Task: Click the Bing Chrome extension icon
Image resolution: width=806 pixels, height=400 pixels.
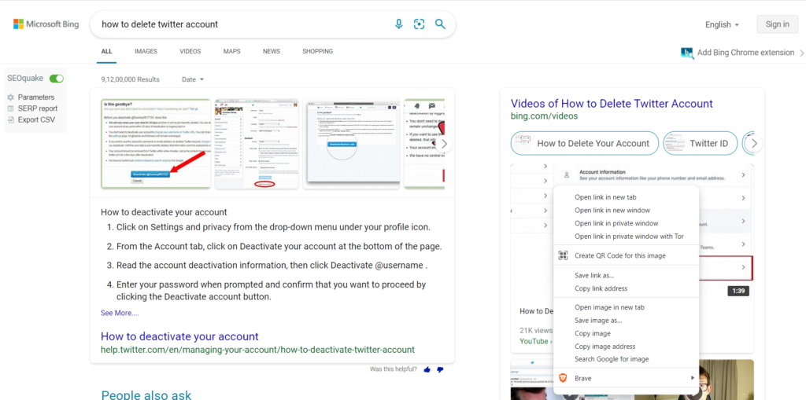Action: [x=687, y=53]
